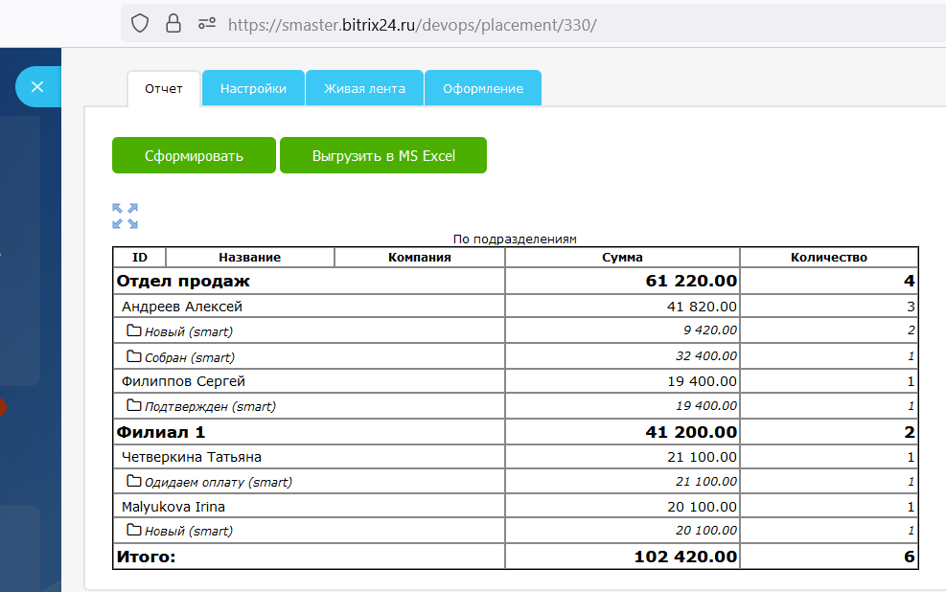This screenshot has width=946, height=592.
Task: Click folder icon beside Подтвержден (smart)
Action: coord(134,405)
